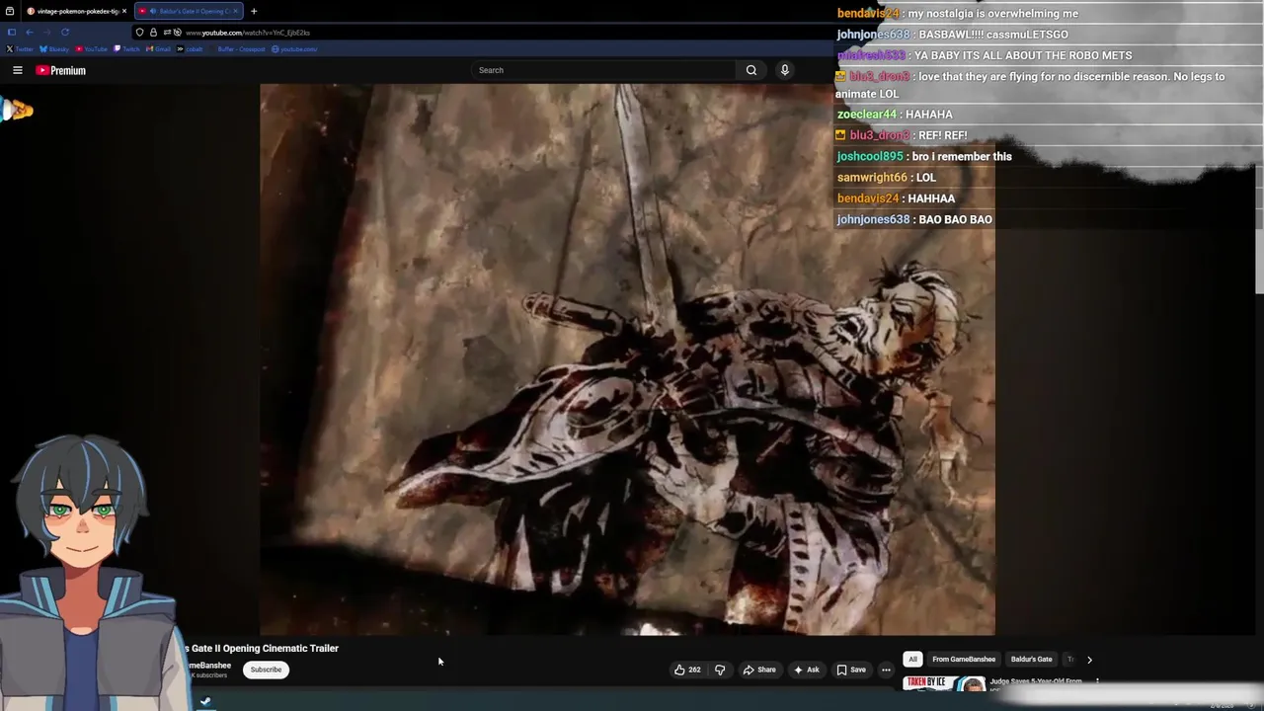The image size is (1264, 711).
Task: Open more actions ellipsis menu
Action: tap(886, 670)
